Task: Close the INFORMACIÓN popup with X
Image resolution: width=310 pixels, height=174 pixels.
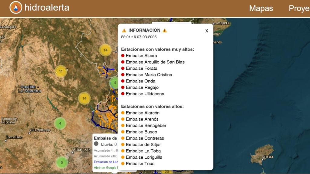Action: pyautogui.click(x=206, y=31)
